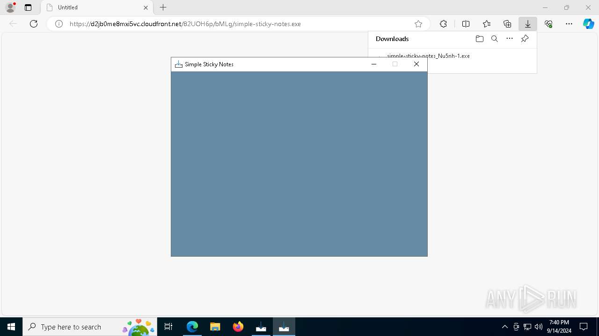The image size is (599, 336).
Task: Open more options in Downloads panel
Action: tap(510, 39)
